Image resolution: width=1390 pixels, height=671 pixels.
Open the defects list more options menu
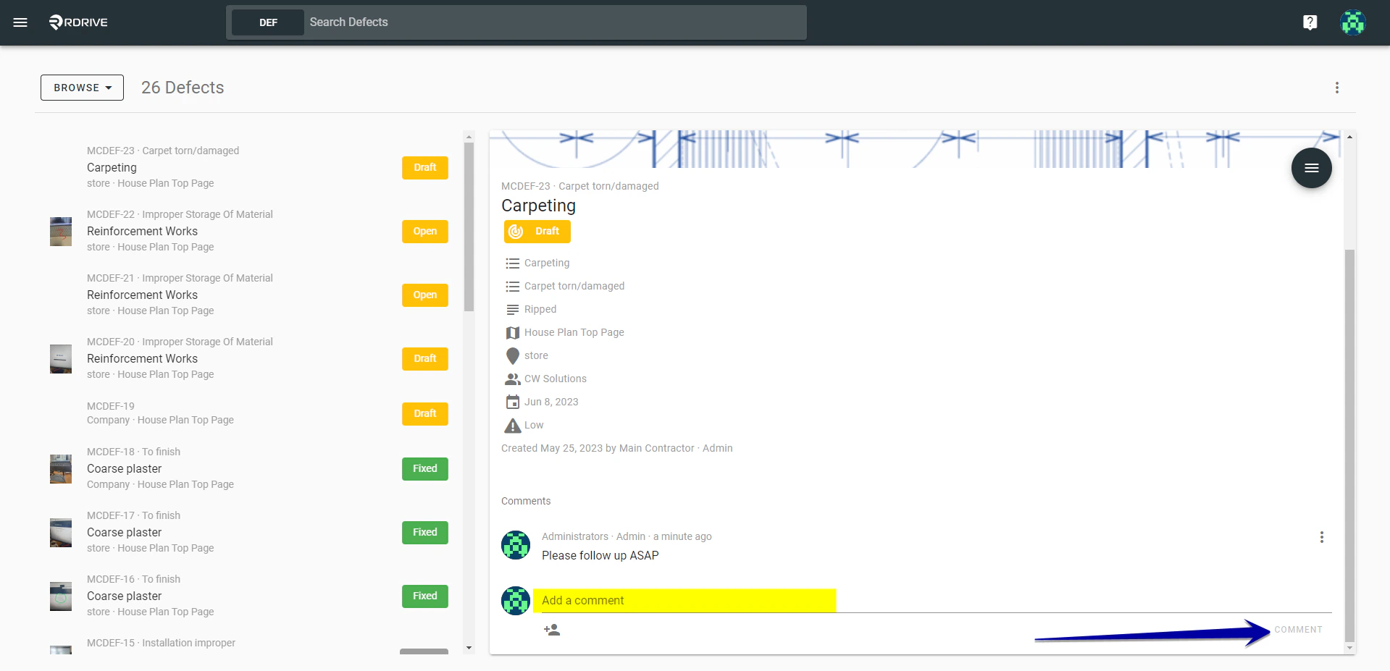coord(1336,88)
